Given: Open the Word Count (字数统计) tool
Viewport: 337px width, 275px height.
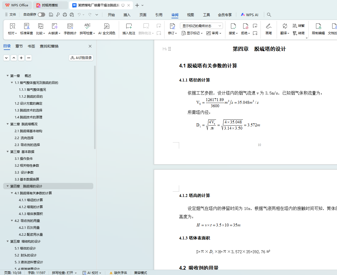Looking at the screenshot, I should [x=70, y=26].
